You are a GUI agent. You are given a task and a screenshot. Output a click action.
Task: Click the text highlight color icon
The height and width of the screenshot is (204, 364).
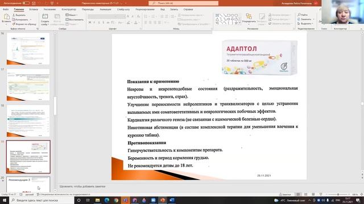[x=129, y=23]
